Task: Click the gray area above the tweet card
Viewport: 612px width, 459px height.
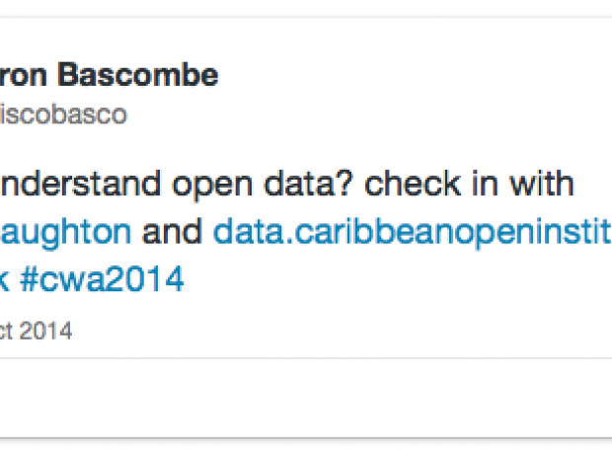Action: click(296, 7)
